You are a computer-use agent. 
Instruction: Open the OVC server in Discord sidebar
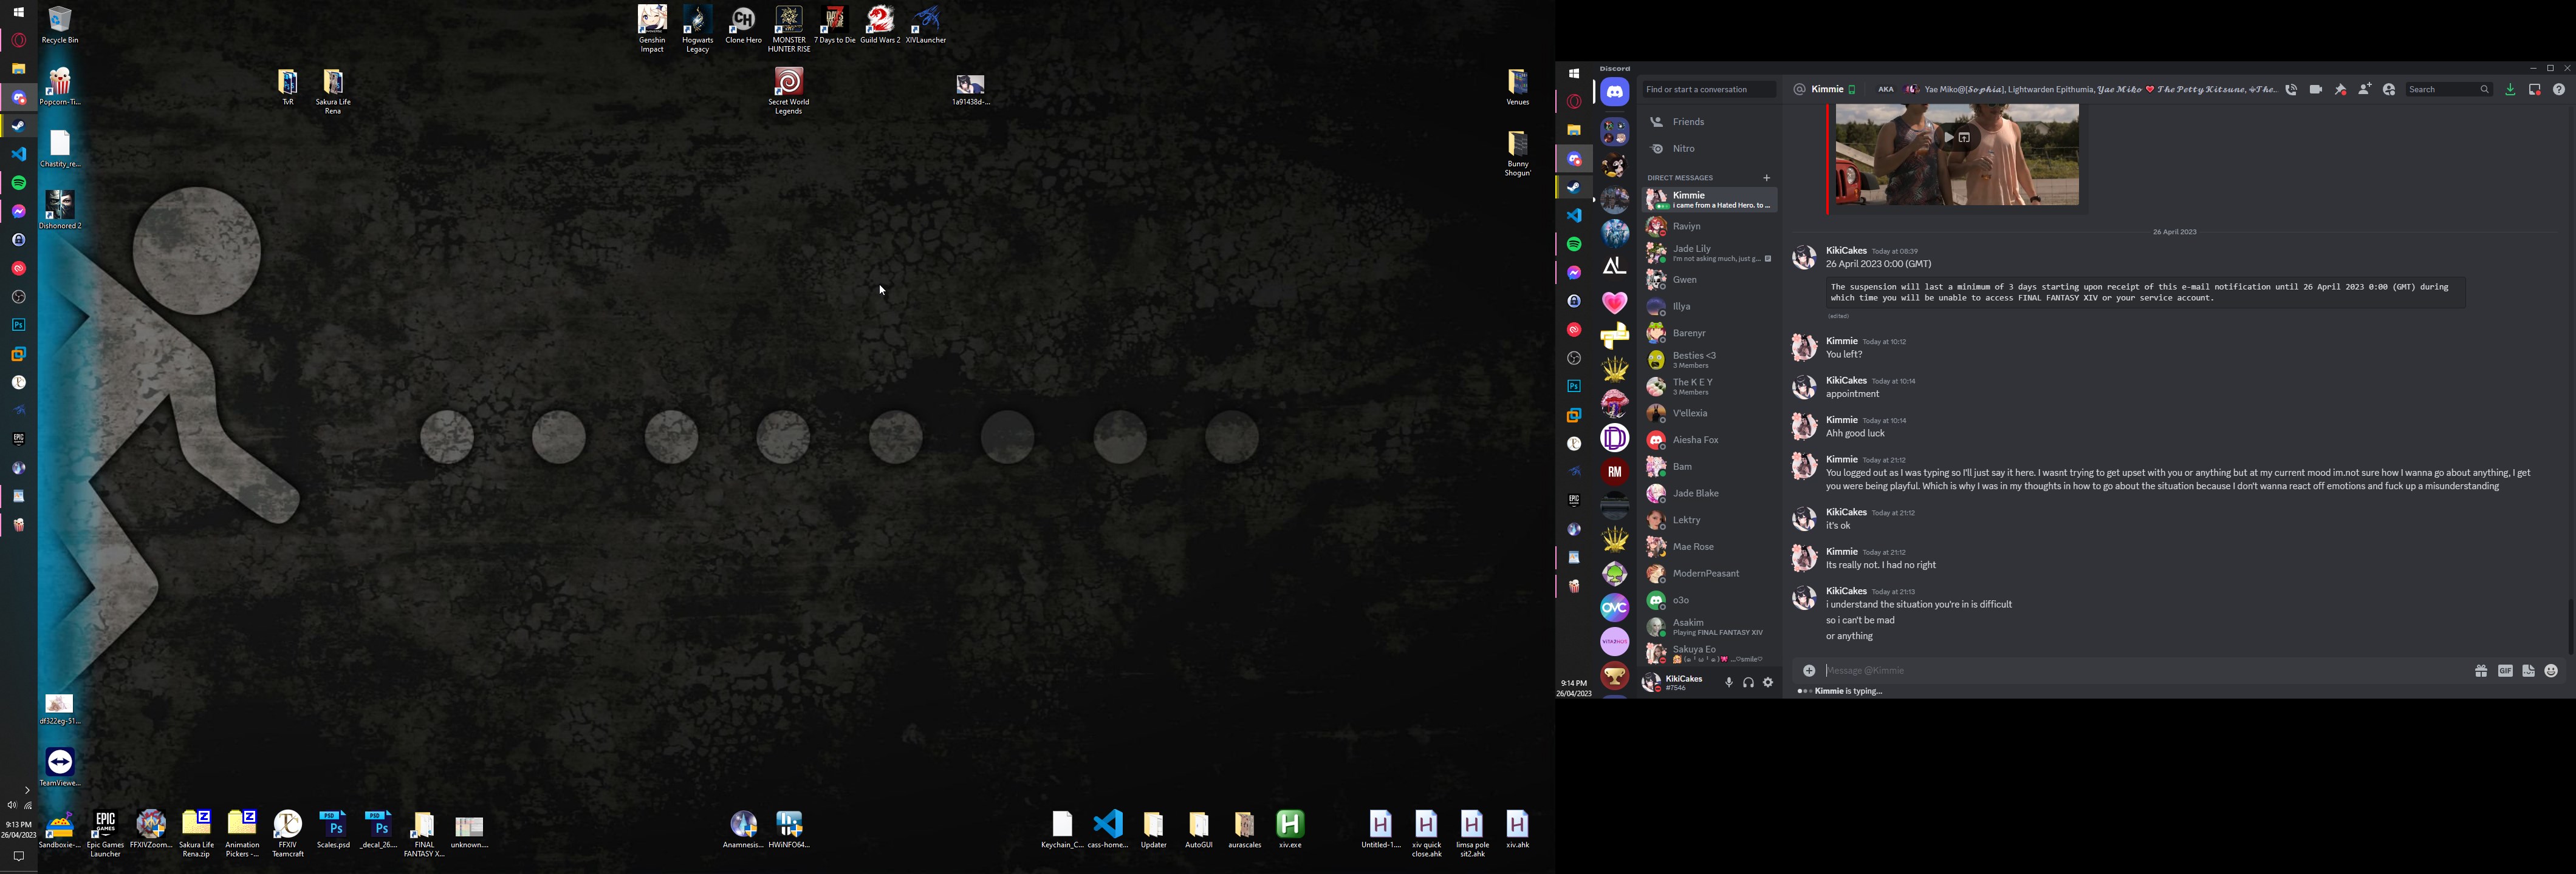(1614, 608)
